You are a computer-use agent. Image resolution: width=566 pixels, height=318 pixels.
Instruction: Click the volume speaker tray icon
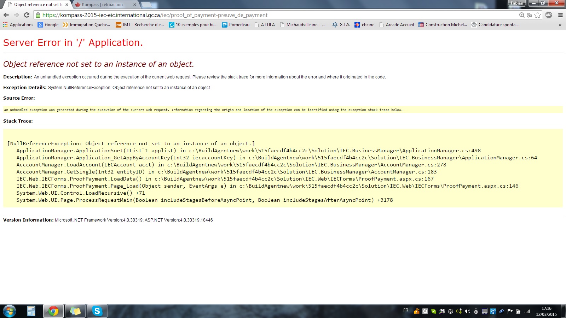pos(468,311)
